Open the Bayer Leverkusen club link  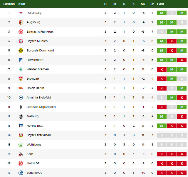(x=39, y=135)
